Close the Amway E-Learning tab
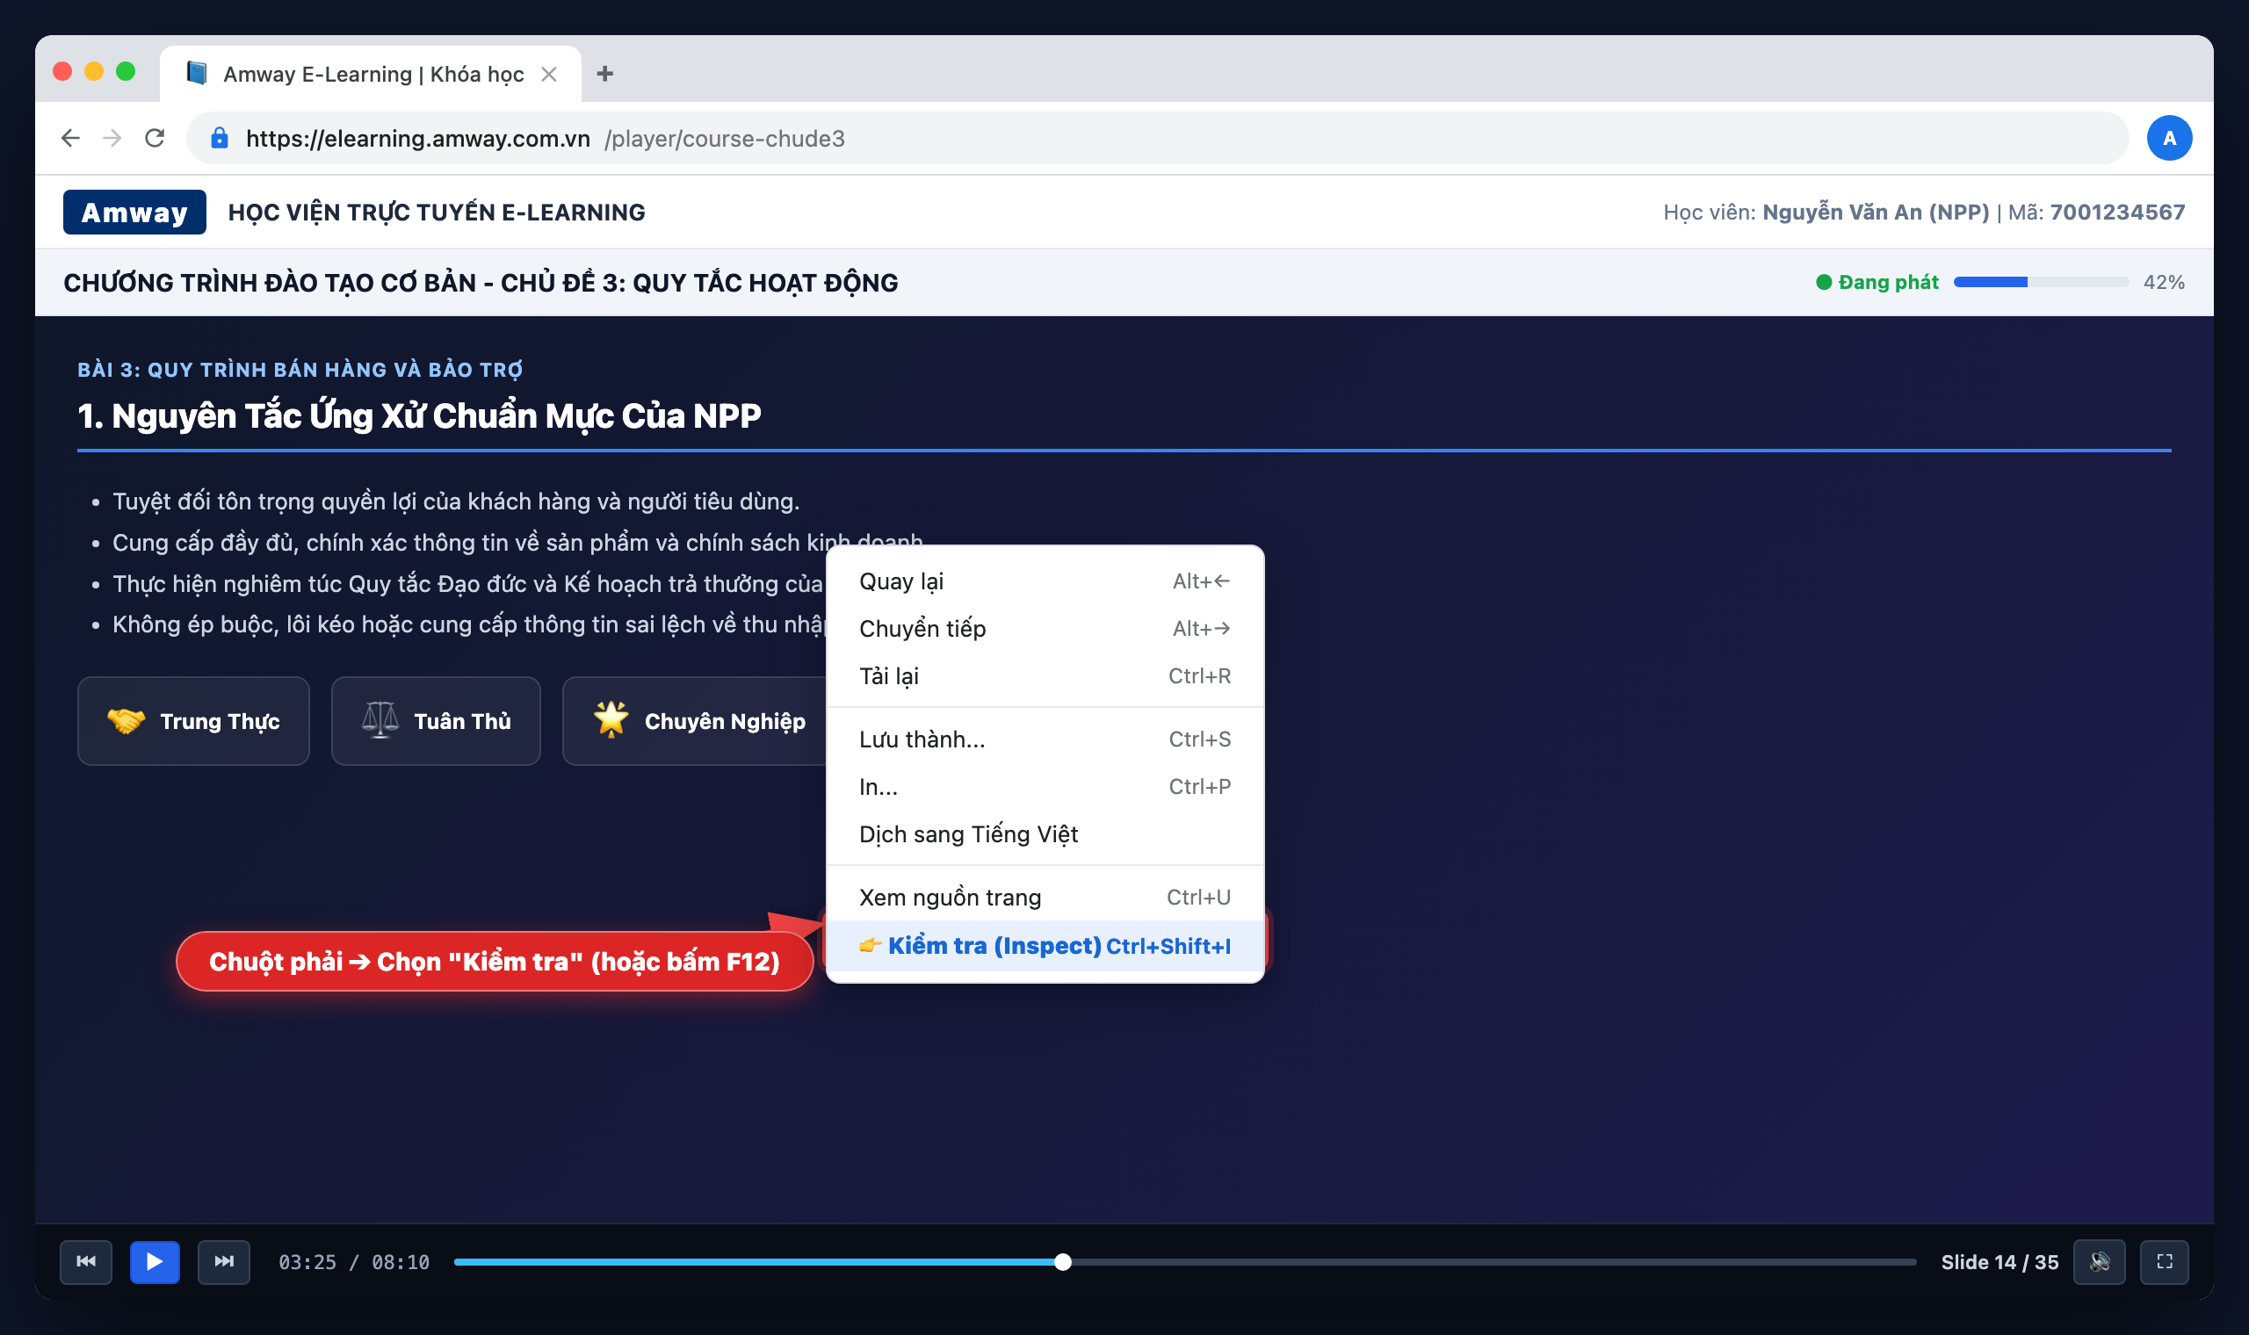Image resolution: width=2249 pixels, height=1335 pixels. 549,74
